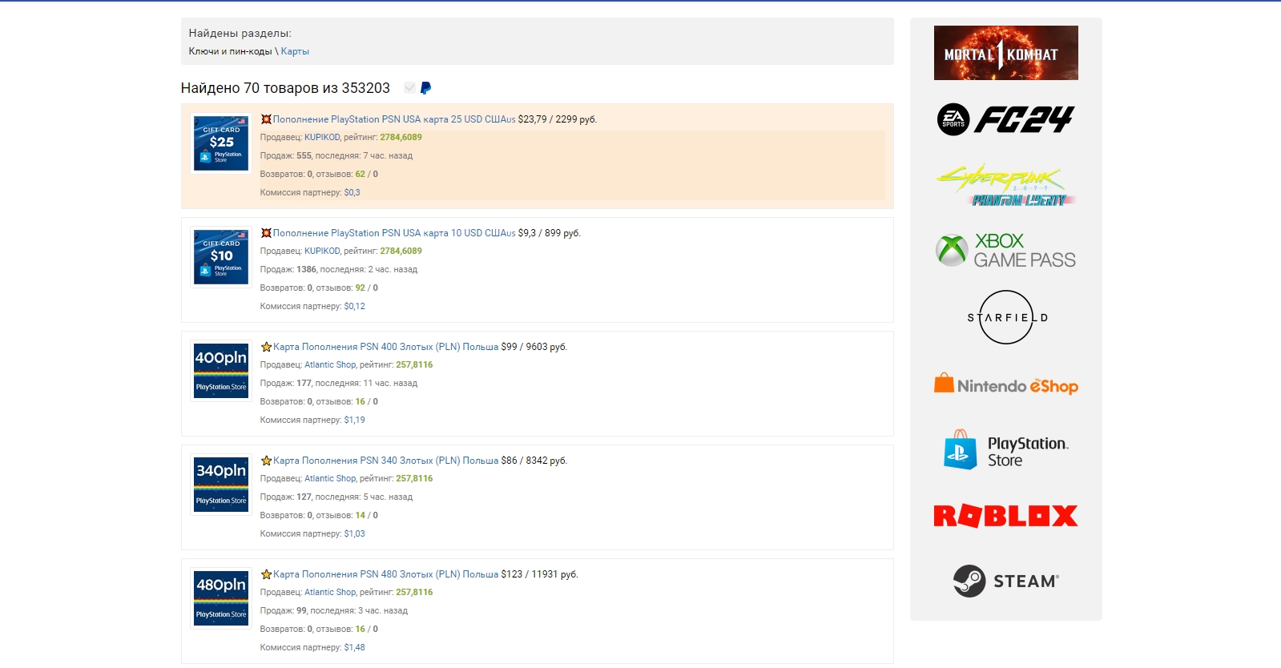Open the 400pln PlayStation Store thumbnail

(221, 371)
